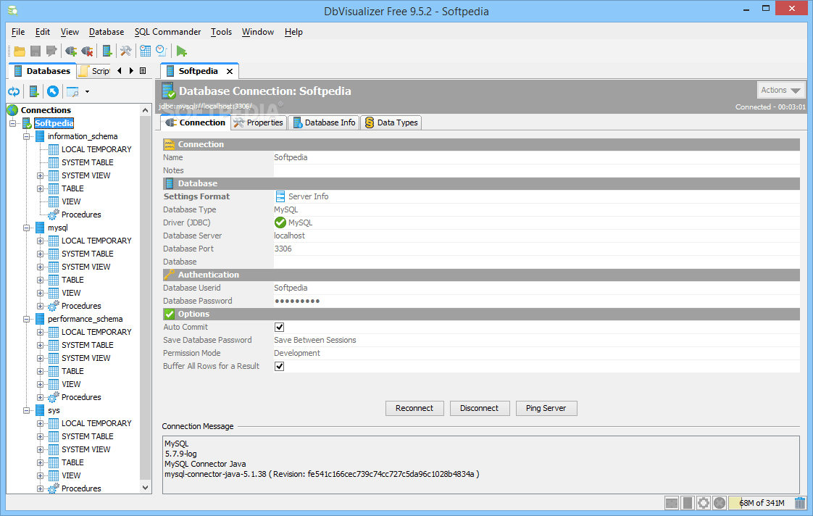Image resolution: width=813 pixels, height=516 pixels.
Task: Expand TABLE under mysql schema
Action: (x=40, y=280)
